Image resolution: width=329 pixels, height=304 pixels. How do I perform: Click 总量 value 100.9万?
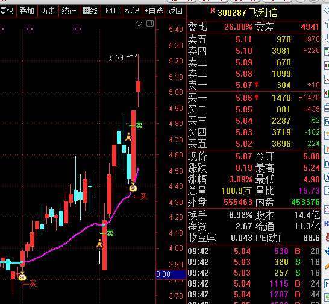[x=236, y=191]
